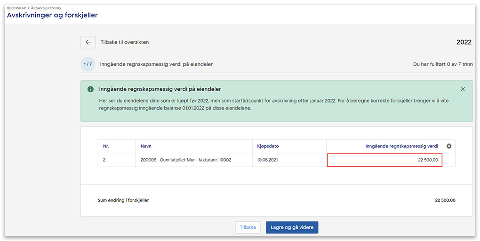Open table settings gear icon

[449, 146]
